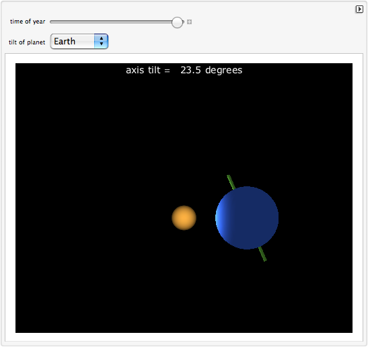The image size is (368, 347).
Task: Set the time of year slider to the middle
Action: (x=117, y=22)
